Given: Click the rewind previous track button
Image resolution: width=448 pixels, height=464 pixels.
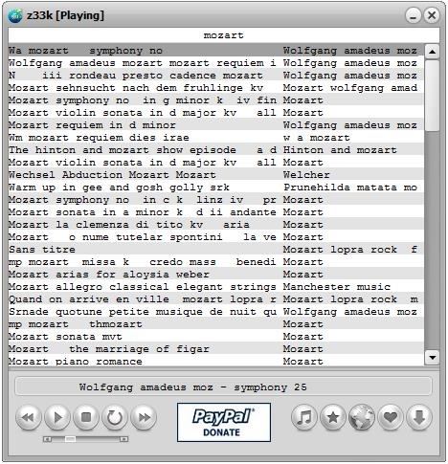Looking at the screenshot, I should (29, 417).
